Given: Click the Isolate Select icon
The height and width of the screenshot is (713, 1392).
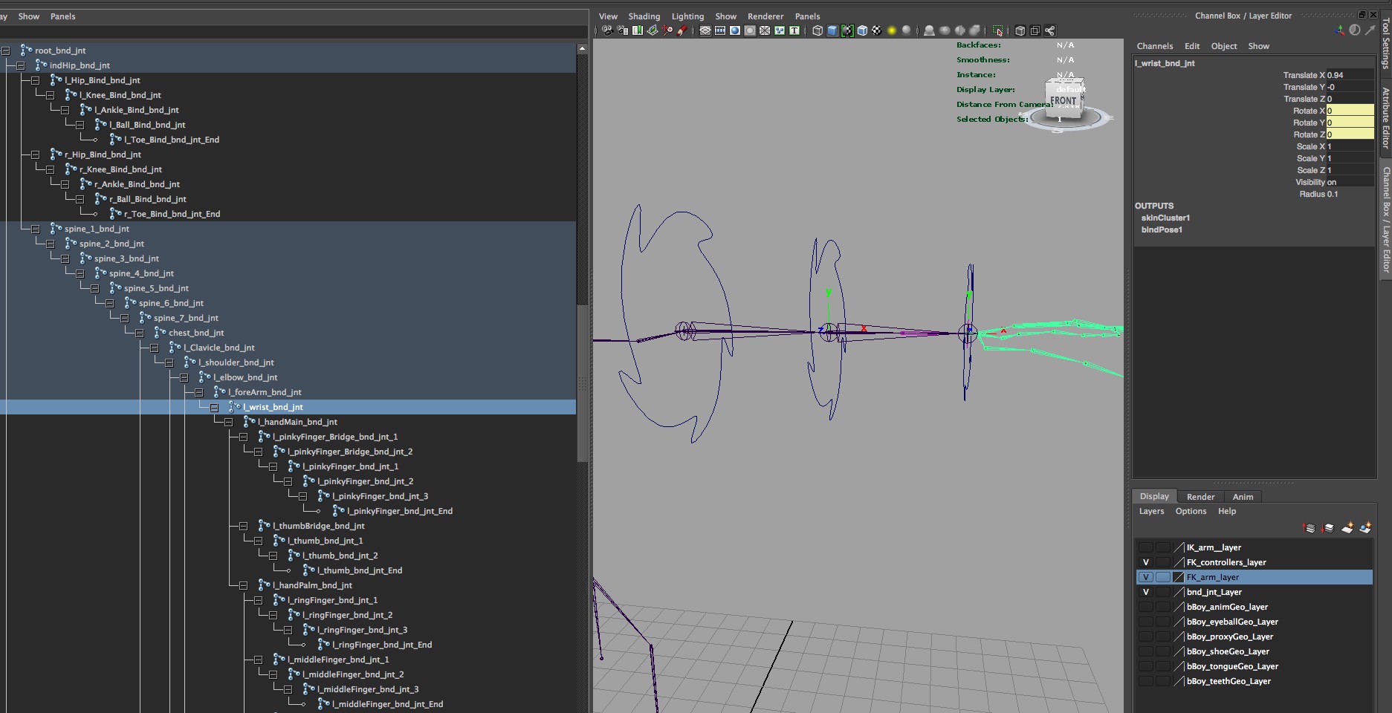Looking at the screenshot, I should [997, 30].
